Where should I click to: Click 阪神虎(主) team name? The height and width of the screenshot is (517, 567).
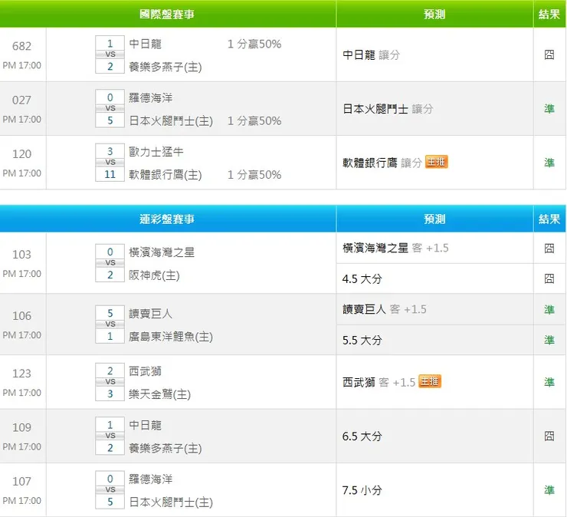[154, 275]
